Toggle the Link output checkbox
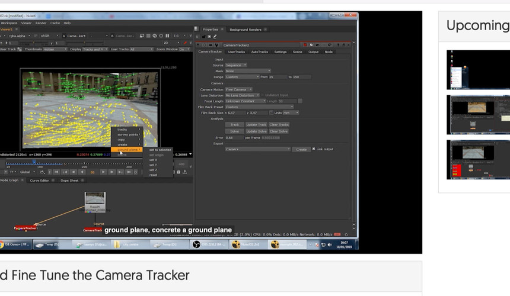Viewport: 510px width, 296px height. 314,149
